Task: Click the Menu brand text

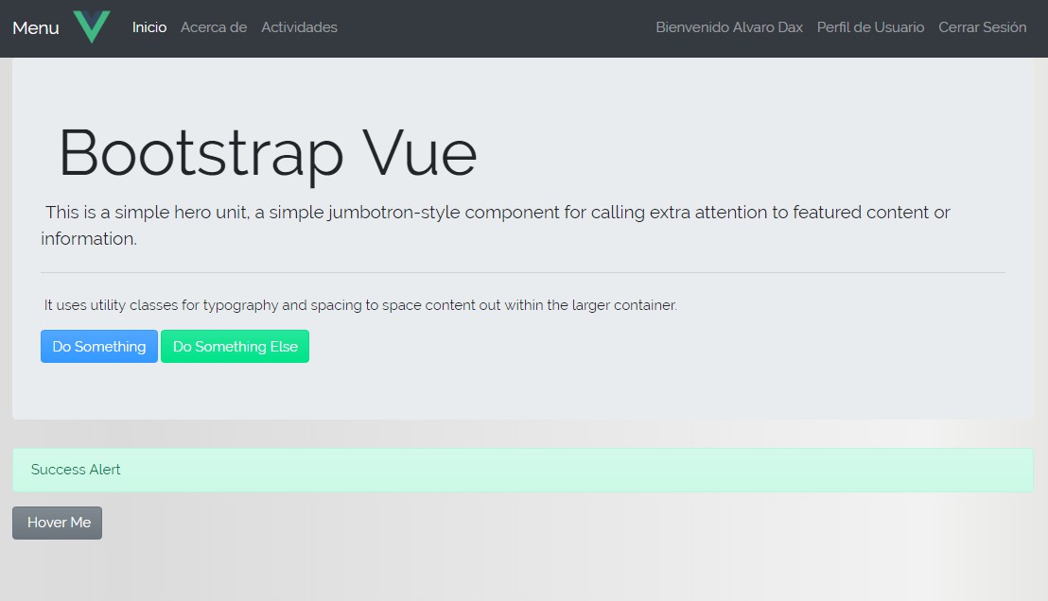Action: coord(36,27)
